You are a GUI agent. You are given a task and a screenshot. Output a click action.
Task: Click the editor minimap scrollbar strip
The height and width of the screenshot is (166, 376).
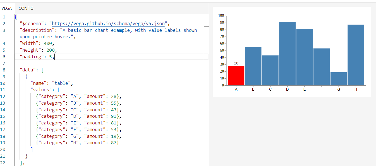point(207,90)
